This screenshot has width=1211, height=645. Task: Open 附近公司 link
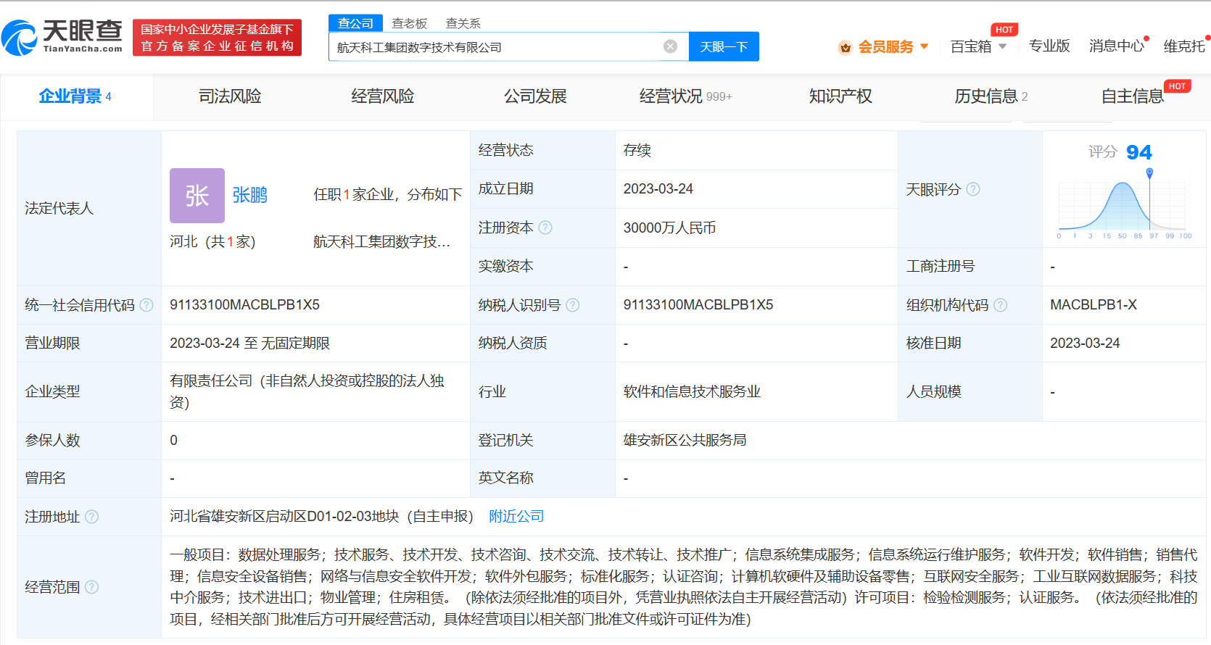point(516,516)
